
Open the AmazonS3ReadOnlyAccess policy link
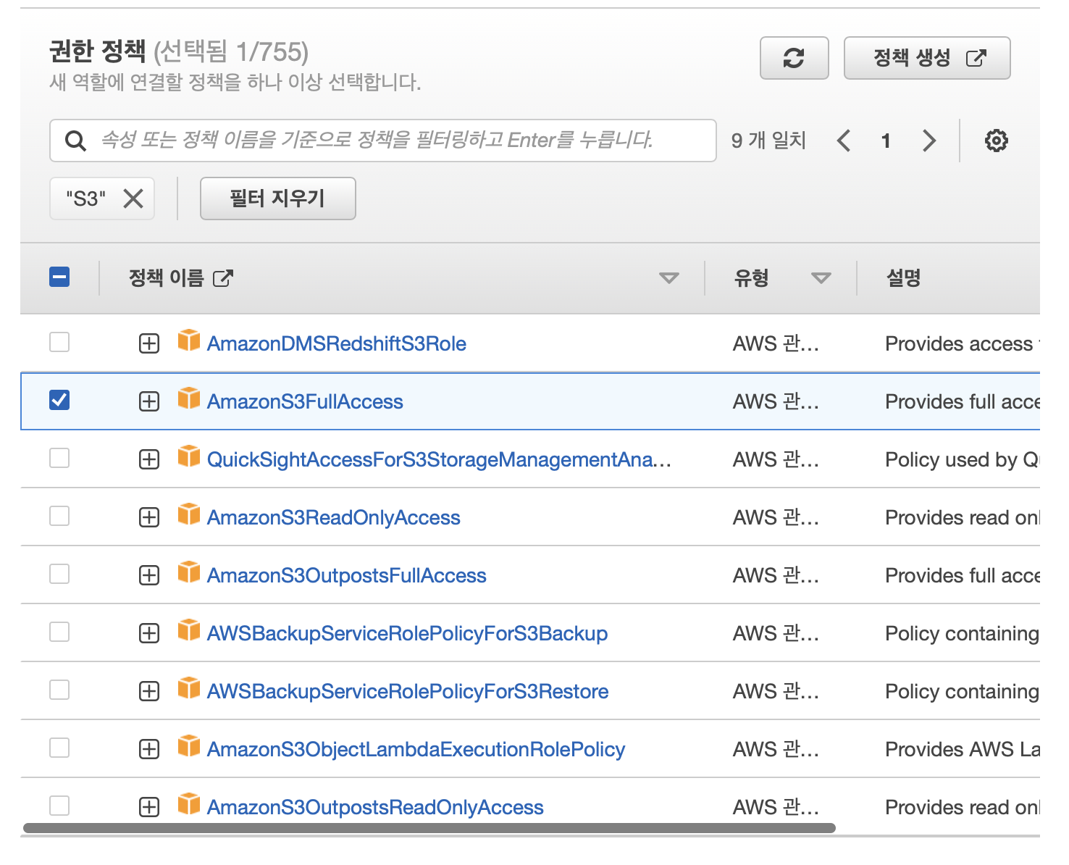pyautogui.click(x=334, y=517)
